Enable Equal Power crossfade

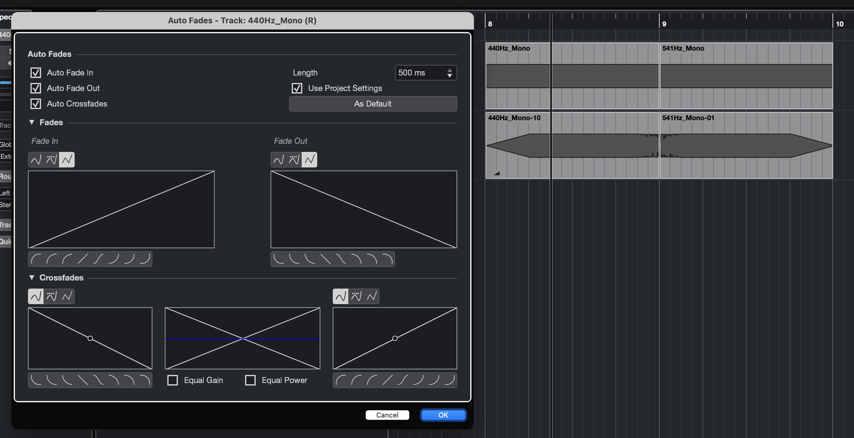[250, 380]
